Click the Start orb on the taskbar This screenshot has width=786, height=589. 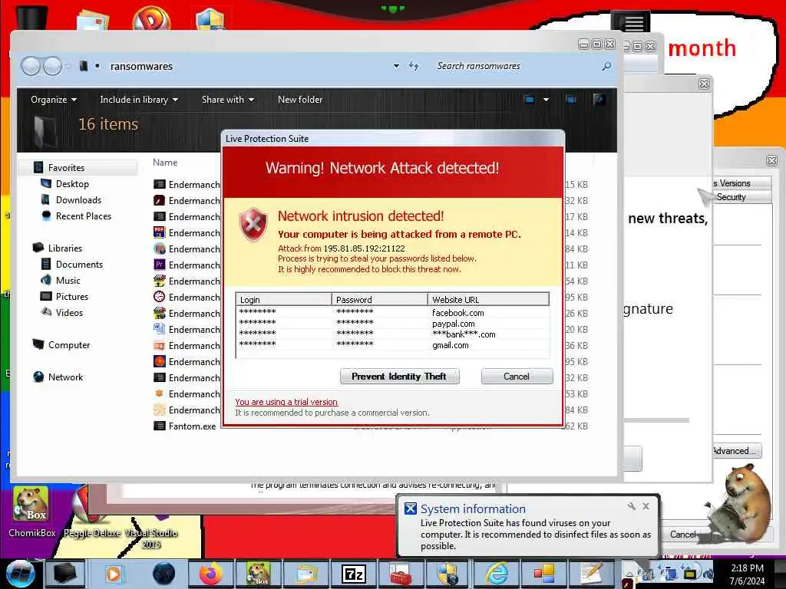[20, 574]
